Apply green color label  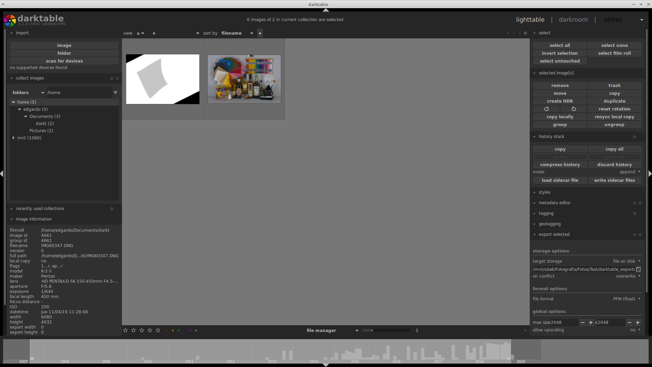click(178, 330)
